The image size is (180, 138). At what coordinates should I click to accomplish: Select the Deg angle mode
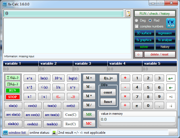tap(136, 20)
